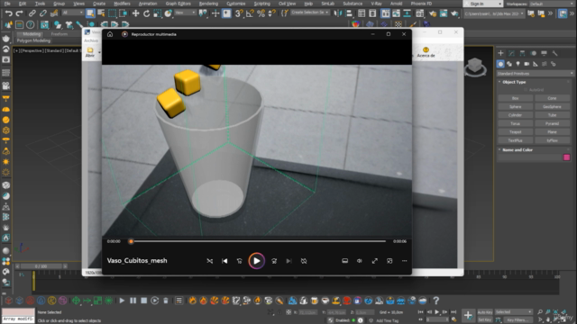Click the ViewCube in the viewport

point(475,67)
